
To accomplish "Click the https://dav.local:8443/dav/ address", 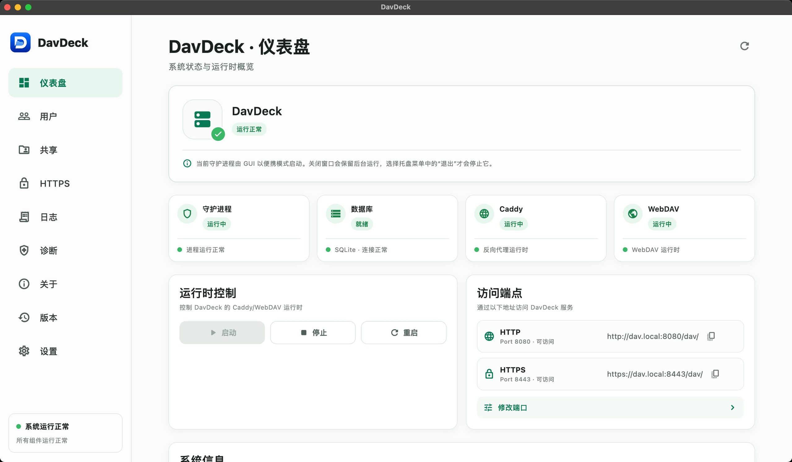I will [x=655, y=374].
